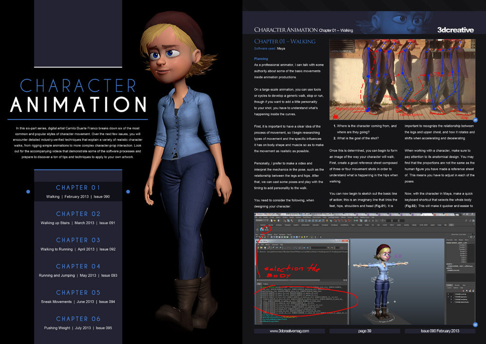The image size is (486, 344).
Task: Click the Channel Box icon at Maya's top right
Action: (x=473, y=221)
